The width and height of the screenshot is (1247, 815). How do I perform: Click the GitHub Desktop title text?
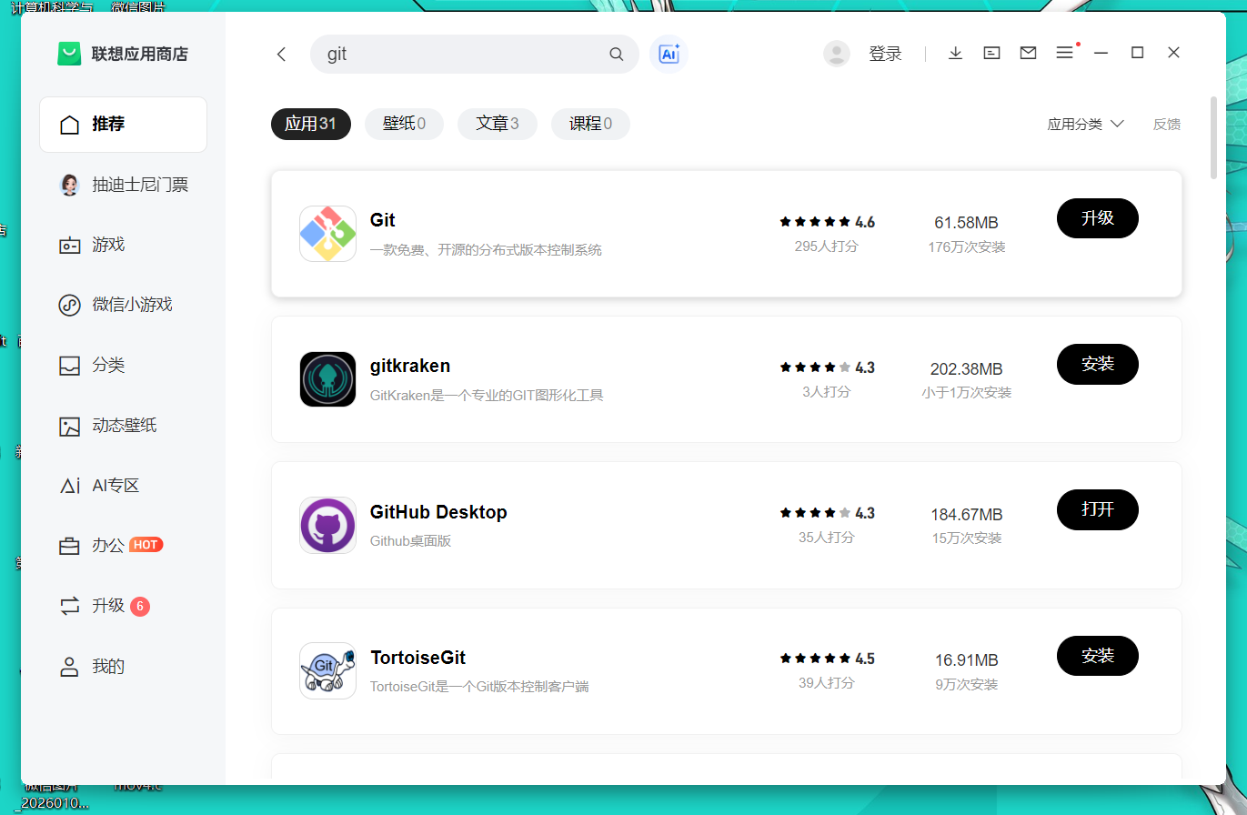(x=438, y=512)
